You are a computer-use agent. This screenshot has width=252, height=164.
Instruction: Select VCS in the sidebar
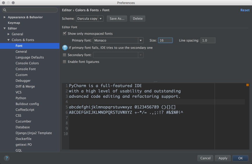point(18,92)
